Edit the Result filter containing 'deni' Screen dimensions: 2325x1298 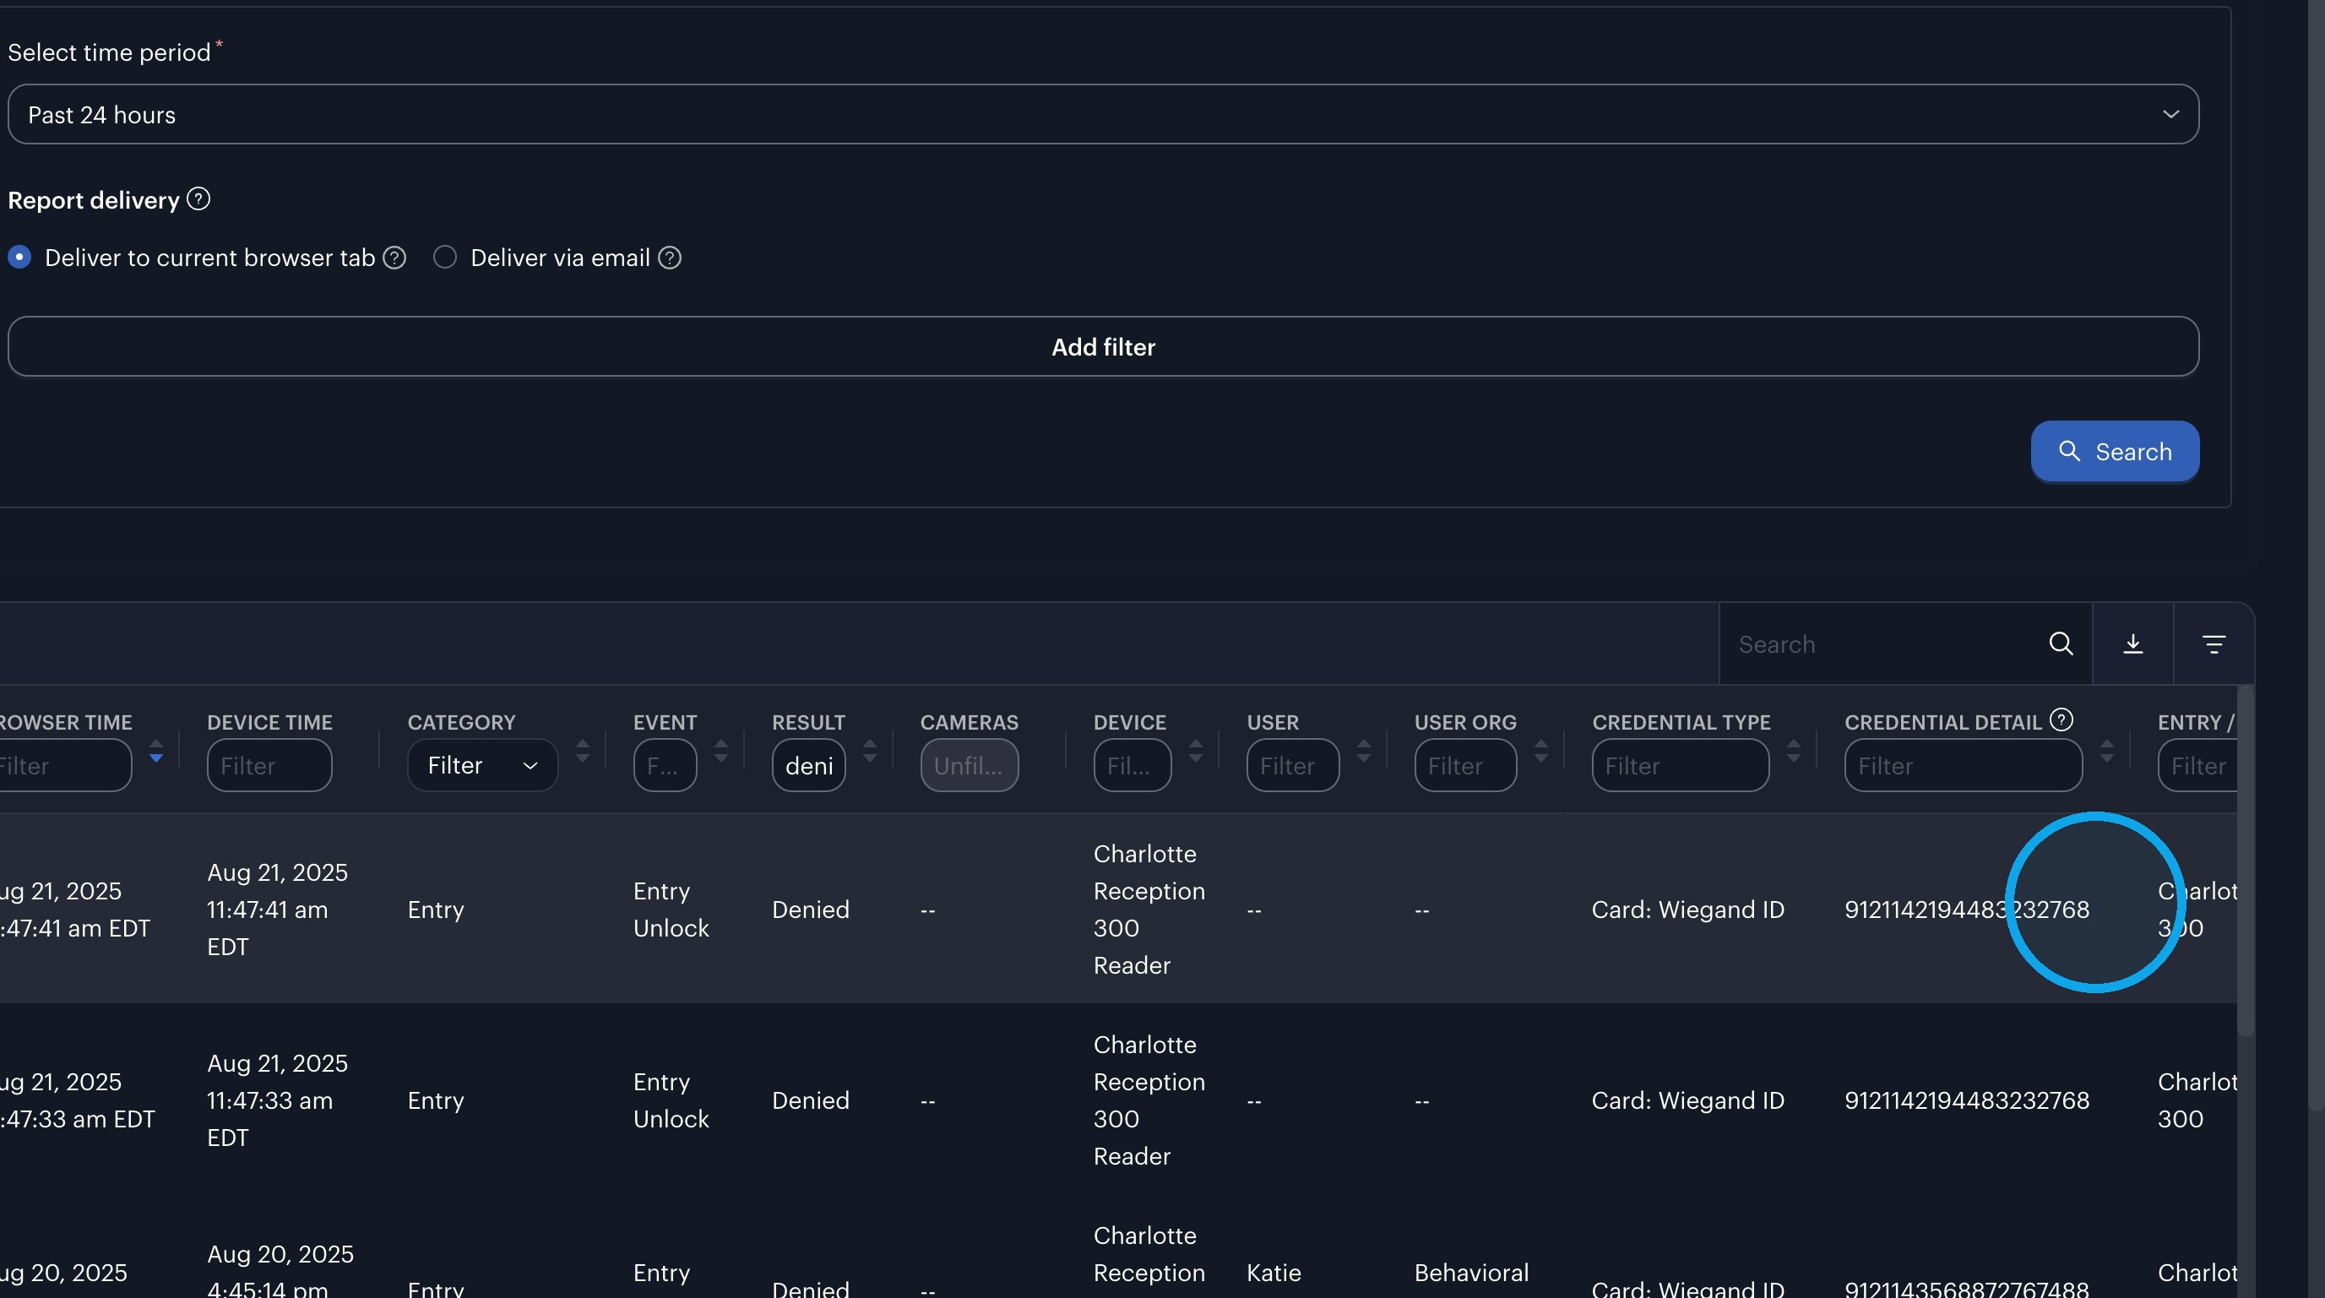click(x=809, y=765)
